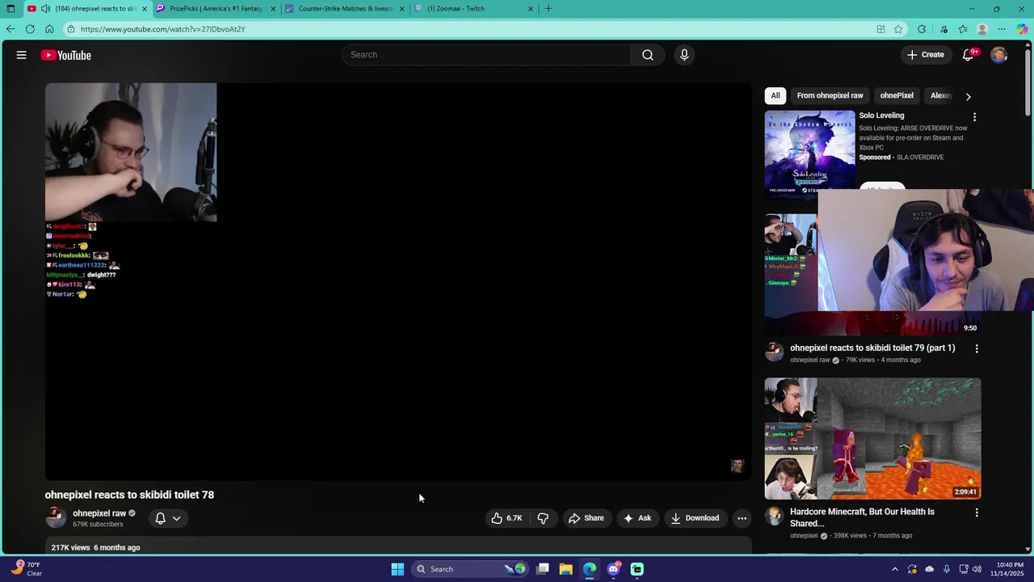Image resolution: width=1034 pixels, height=582 pixels.
Task: Show more filter chips with right arrow
Action: pos(968,96)
